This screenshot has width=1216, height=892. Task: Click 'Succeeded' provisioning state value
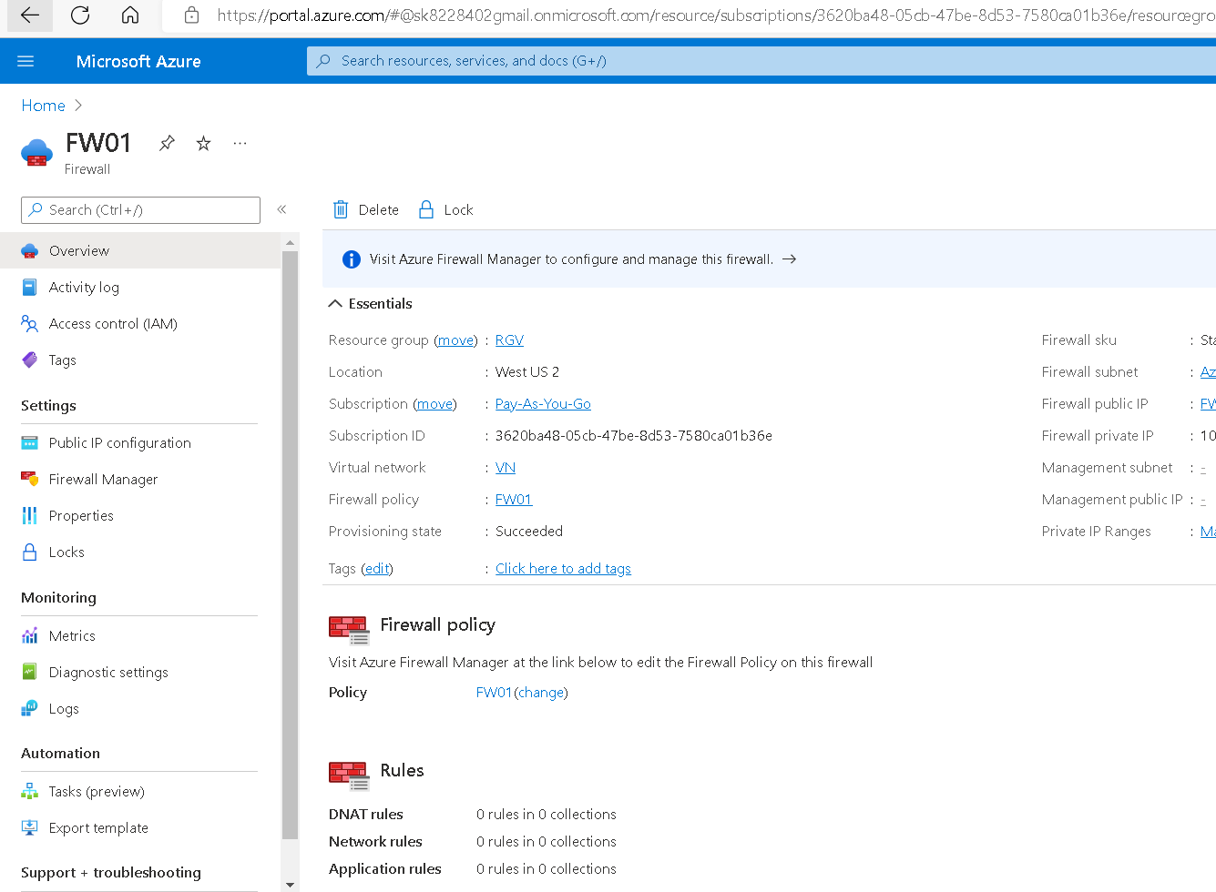pyautogui.click(x=529, y=532)
